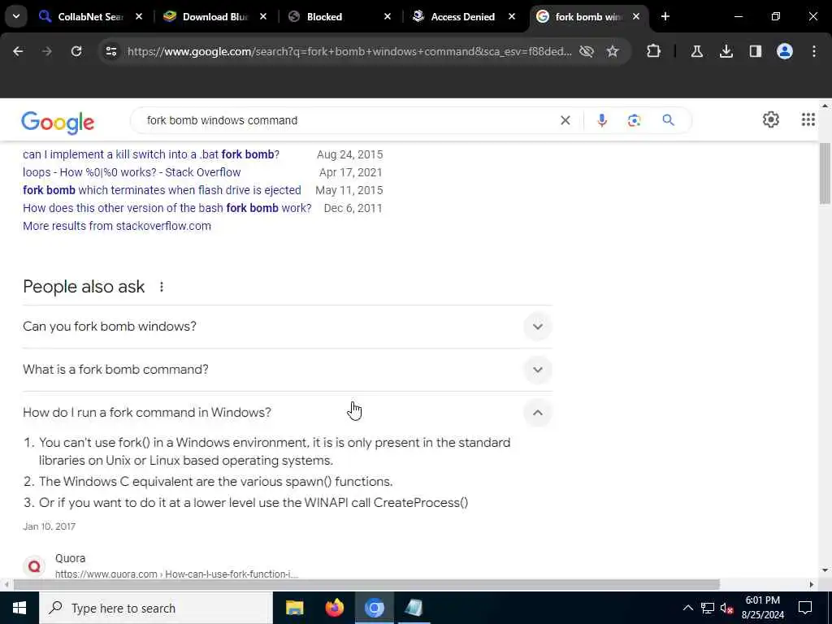The height and width of the screenshot is (624, 832).
Task: Close the Blocked tab
Action: [388, 16]
